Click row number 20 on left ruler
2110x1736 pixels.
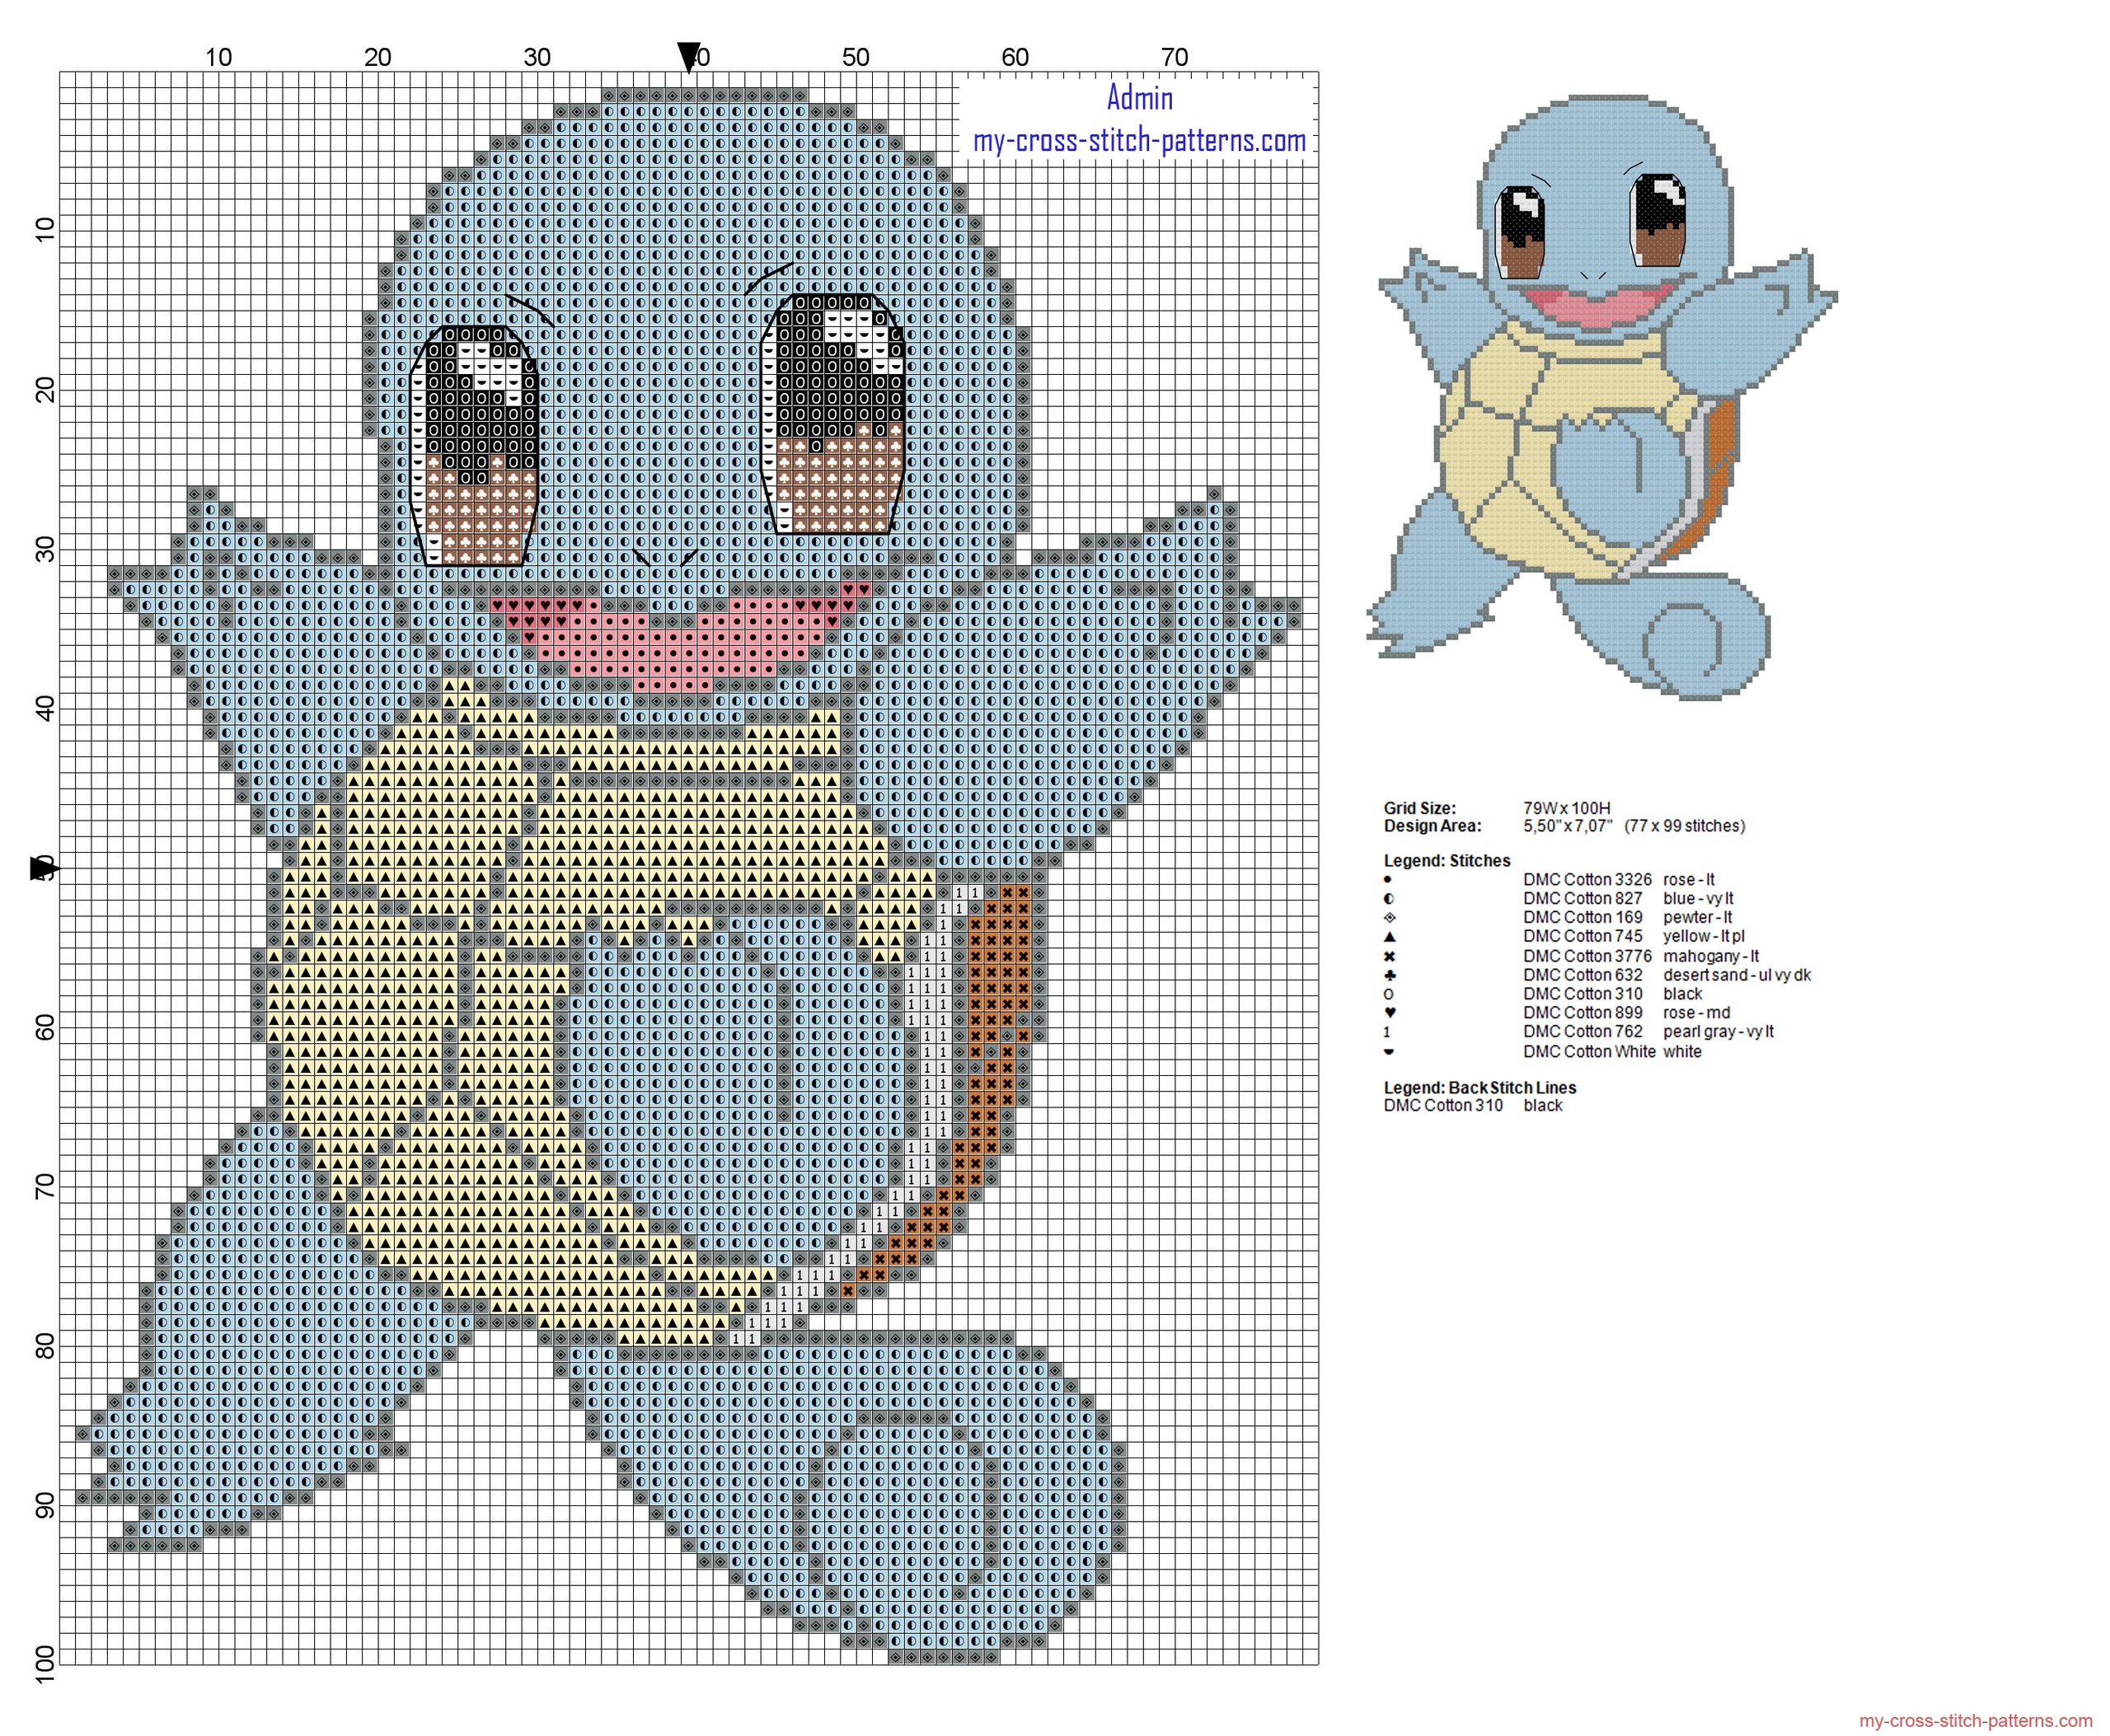[x=44, y=391]
